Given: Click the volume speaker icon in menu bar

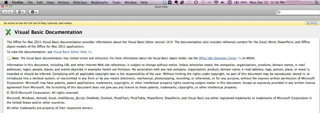Looking at the screenshot, I should (222, 2).
